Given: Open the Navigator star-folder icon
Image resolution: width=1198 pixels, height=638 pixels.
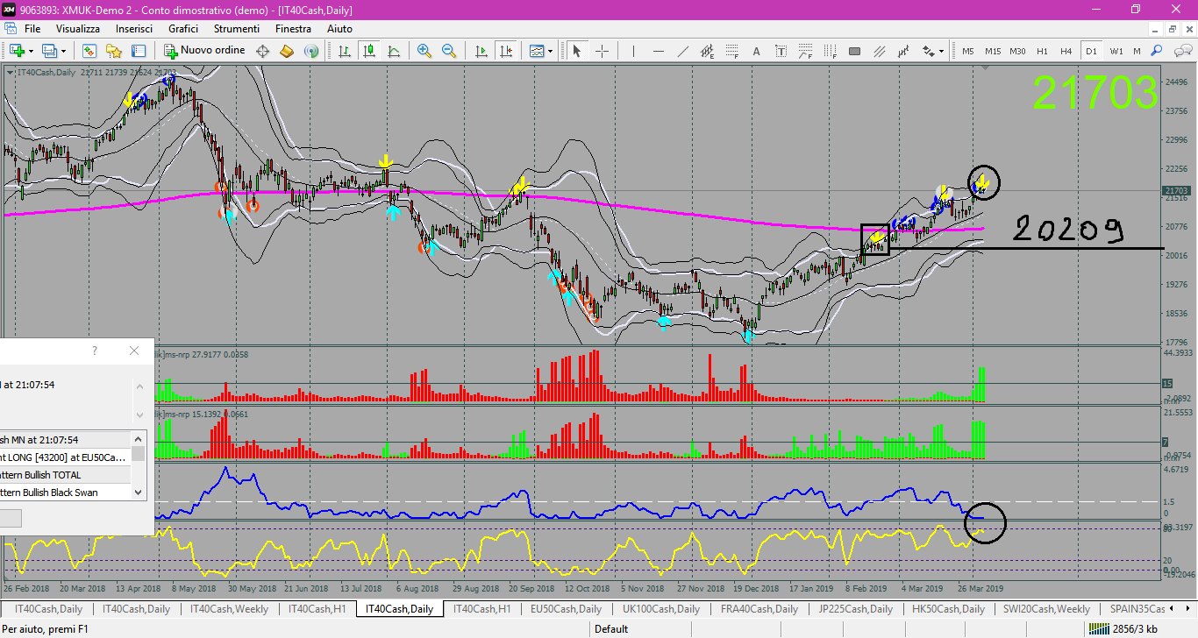Looking at the screenshot, I should [x=114, y=51].
